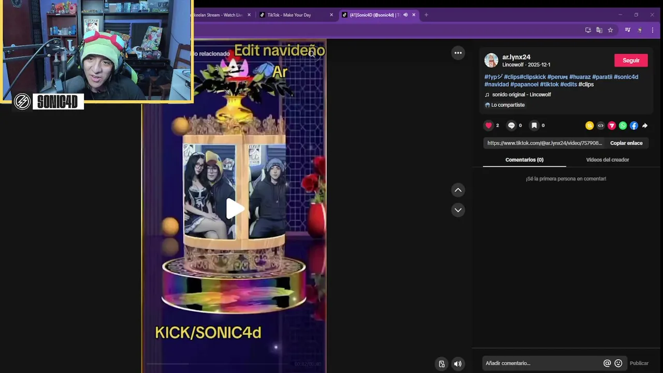This screenshot has height=373, width=663.
Task: Repost the video with yellow repost icon
Action: click(589, 125)
